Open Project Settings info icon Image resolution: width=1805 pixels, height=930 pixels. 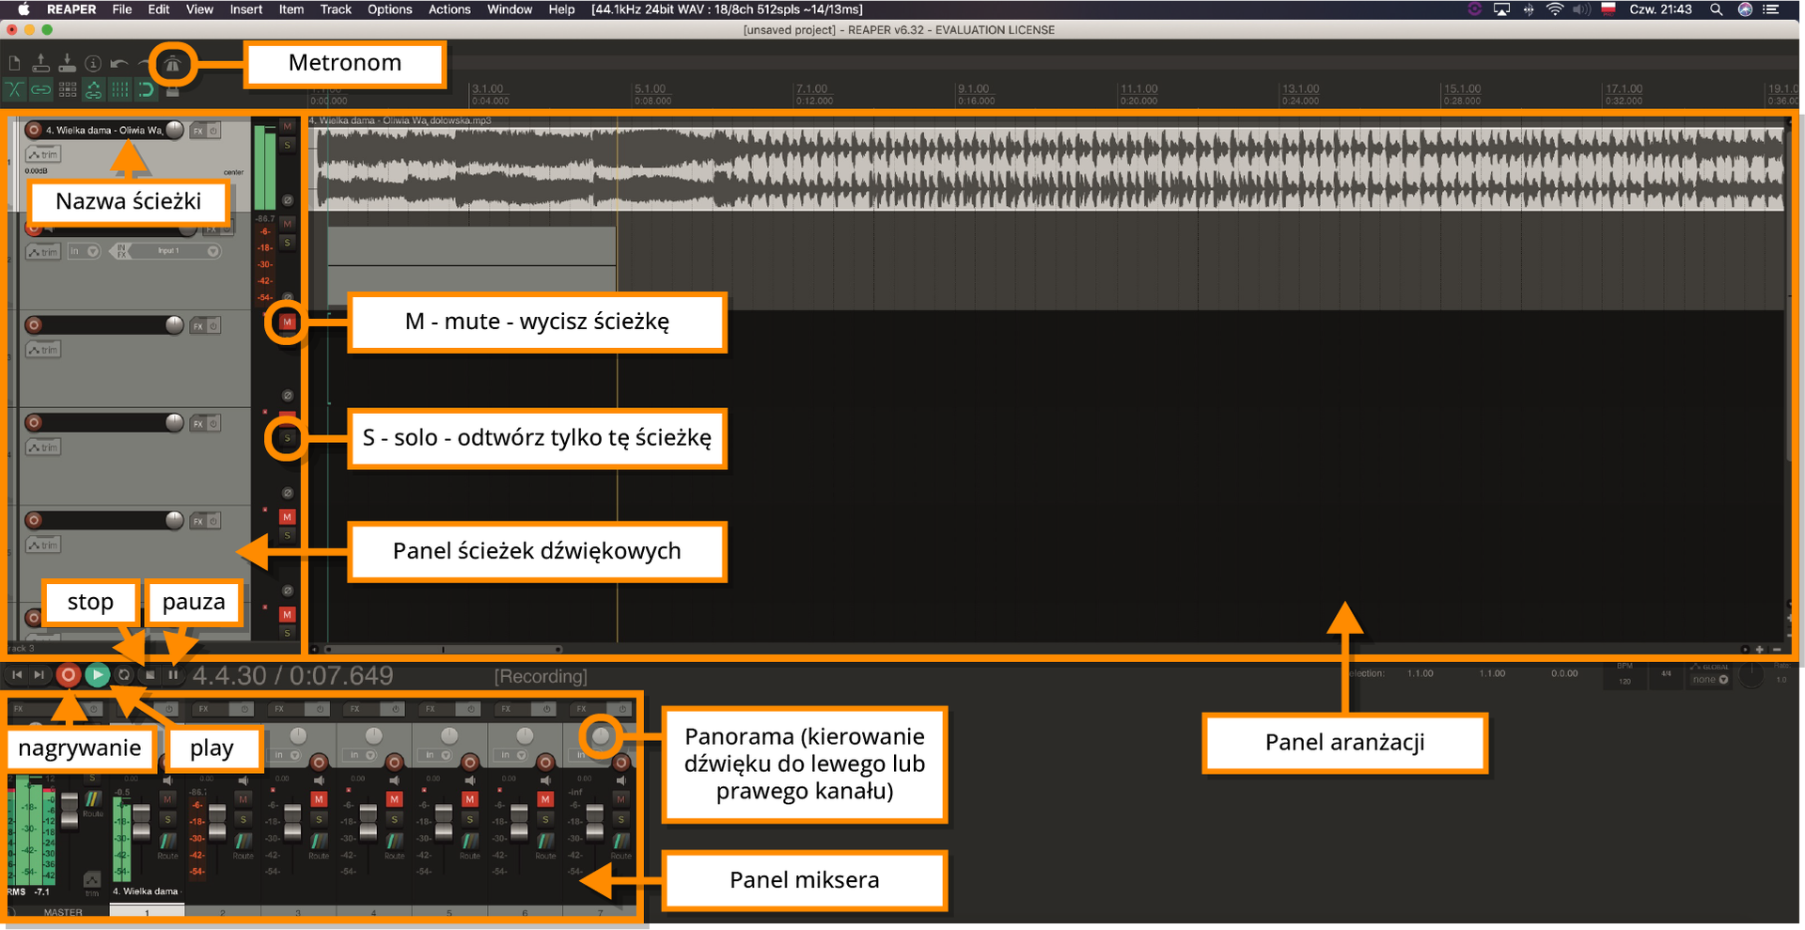click(93, 64)
